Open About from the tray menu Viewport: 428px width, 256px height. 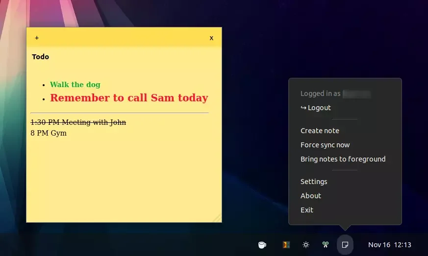[x=311, y=196]
